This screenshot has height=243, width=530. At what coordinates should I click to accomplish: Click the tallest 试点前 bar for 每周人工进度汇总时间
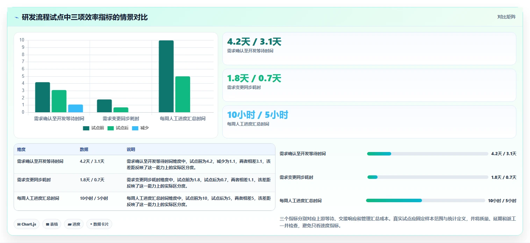(166, 76)
